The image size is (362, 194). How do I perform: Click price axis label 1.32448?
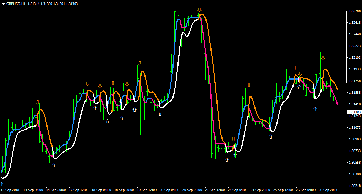pyautogui.click(x=355, y=34)
